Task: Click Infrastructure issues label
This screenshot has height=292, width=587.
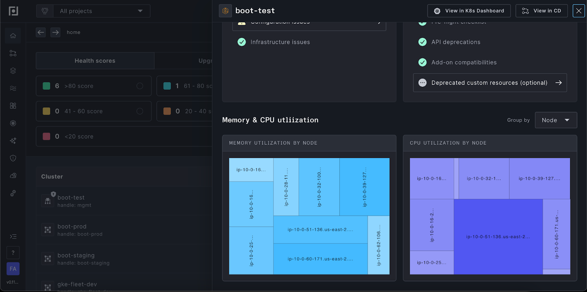Action: tap(280, 42)
